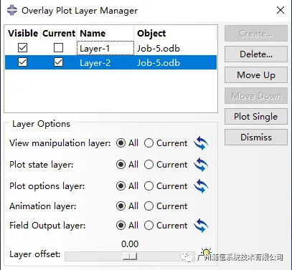Viewport: 292px width, 270px height.
Task: Select the Layer-2 name cell
Action: pos(105,62)
